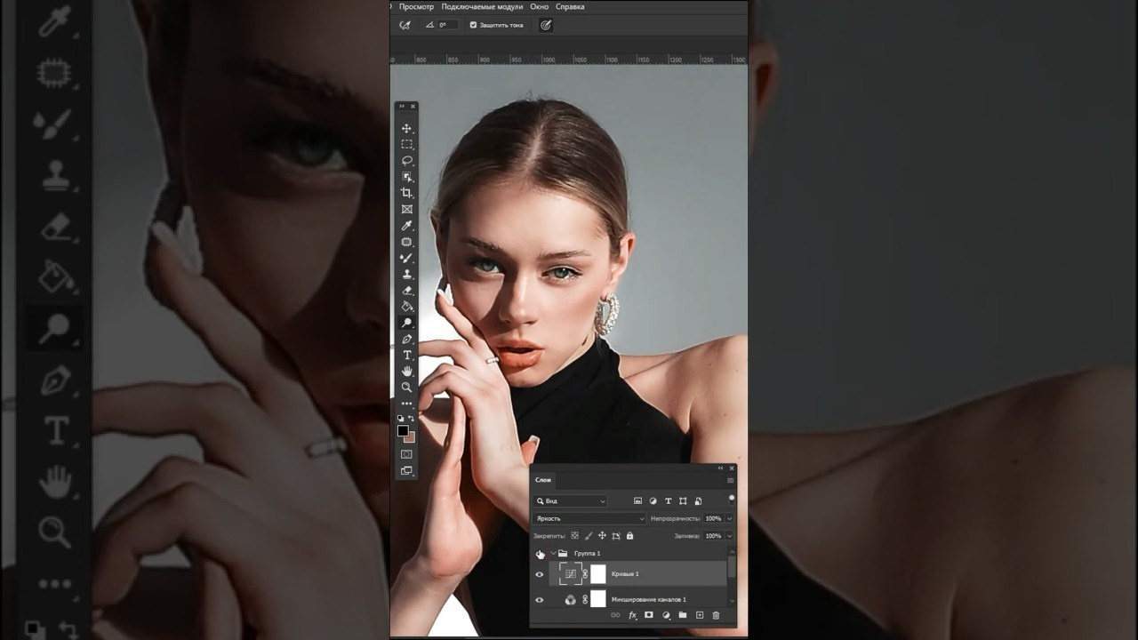Hide the Кривые 1 layer
Viewport: 1138px width, 640px height.
[539, 574]
